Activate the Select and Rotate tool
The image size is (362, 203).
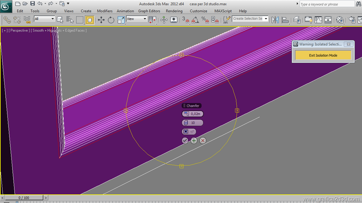(x=111, y=20)
